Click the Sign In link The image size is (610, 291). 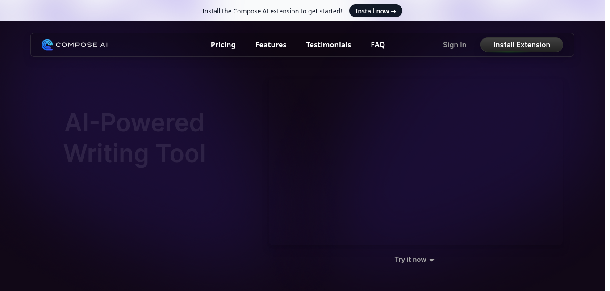pyautogui.click(x=454, y=45)
